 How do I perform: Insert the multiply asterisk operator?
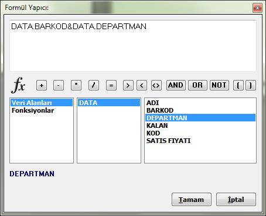click(x=76, y=85)
